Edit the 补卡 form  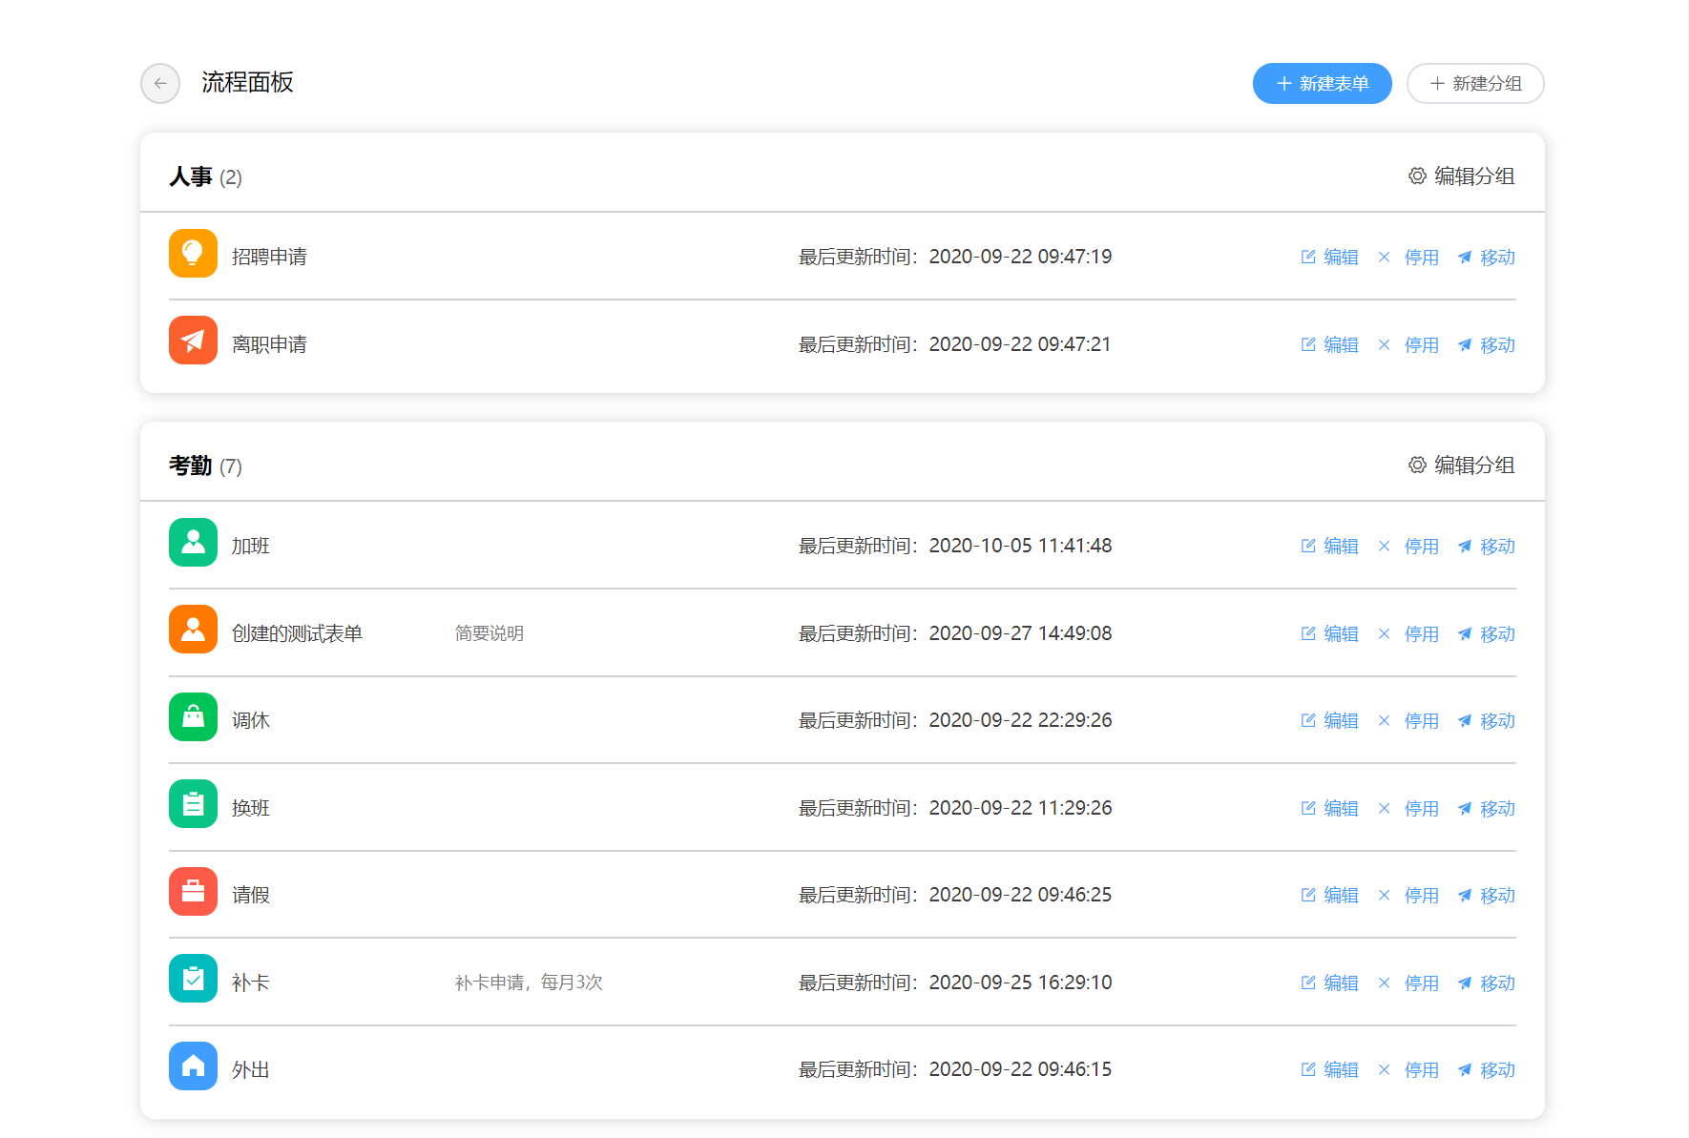pos(1329,983)
